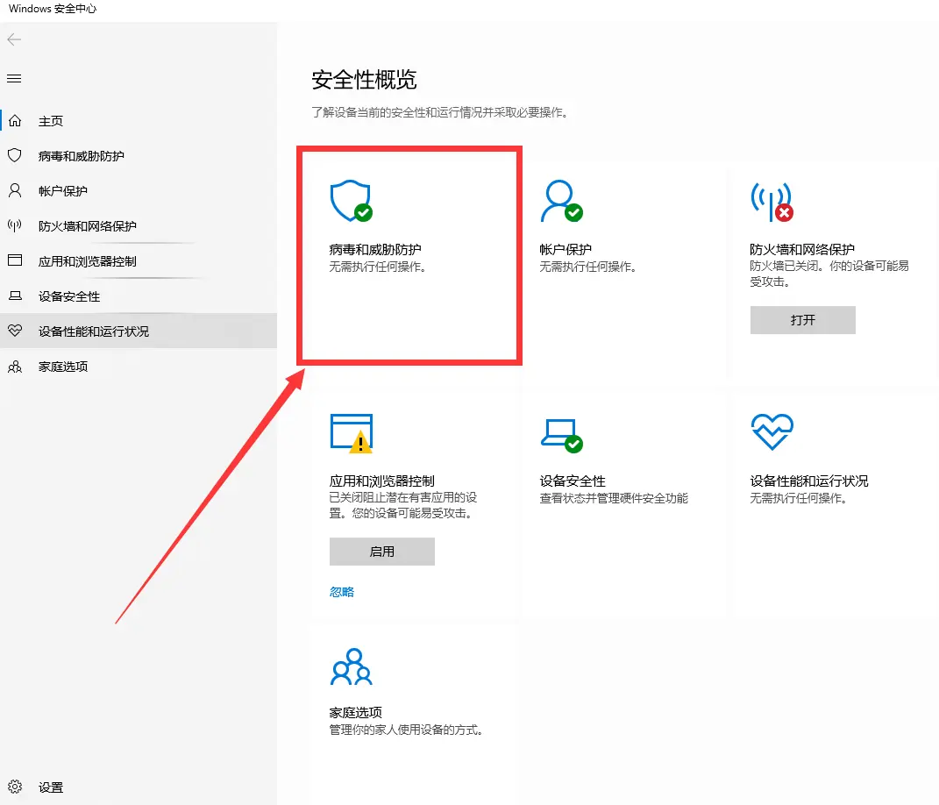Click the text 管理你的家人使用设备的方式。
939x805 pixels.
tap(407, 730)
